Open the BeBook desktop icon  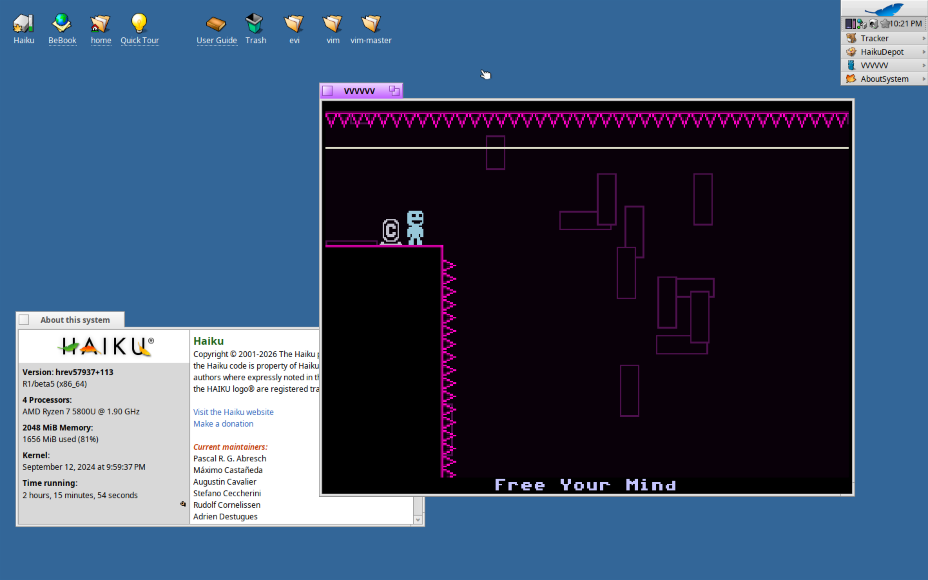click(62, 24)
